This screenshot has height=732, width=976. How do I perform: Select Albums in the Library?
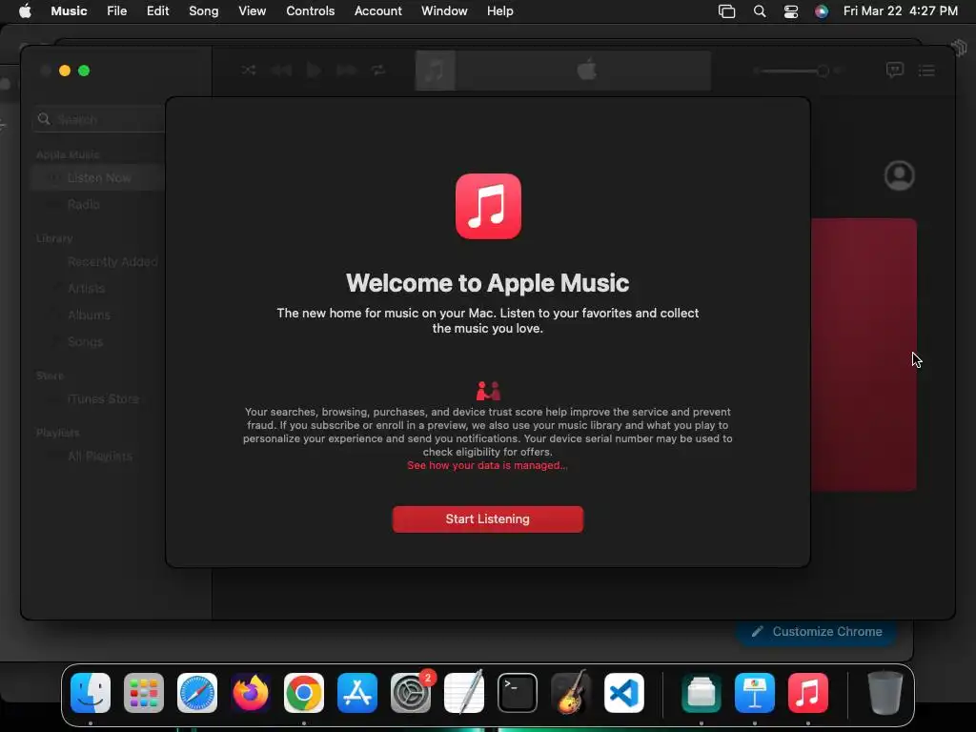(89, 315)
